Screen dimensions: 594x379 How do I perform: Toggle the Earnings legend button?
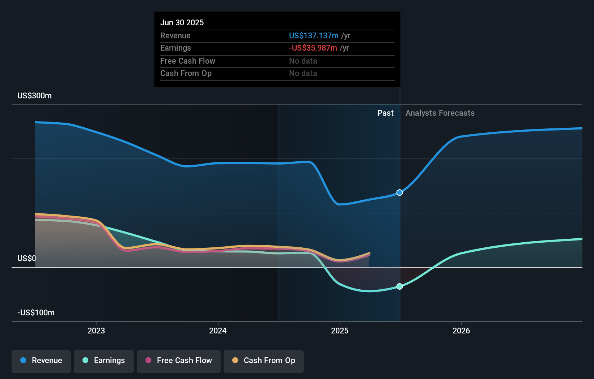coord(104,361)
